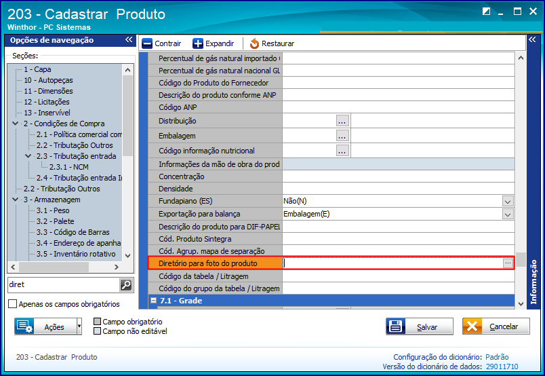The width and height of the screenshot is (545, 376).
Task: Click the Código ANP input field
Action: (x=399, y=107)
